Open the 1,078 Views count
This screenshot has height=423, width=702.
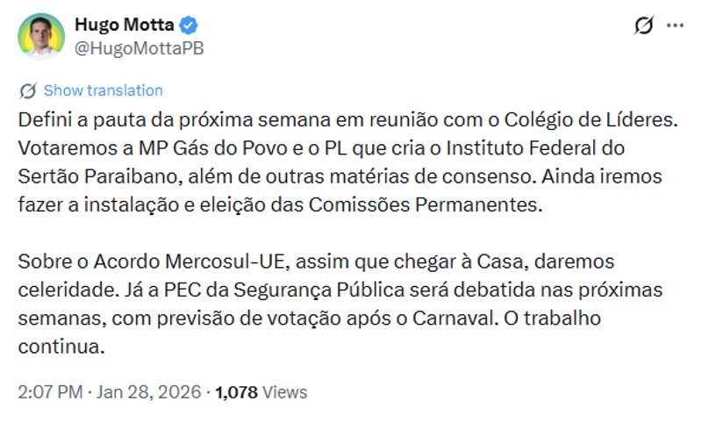point(261,391)
